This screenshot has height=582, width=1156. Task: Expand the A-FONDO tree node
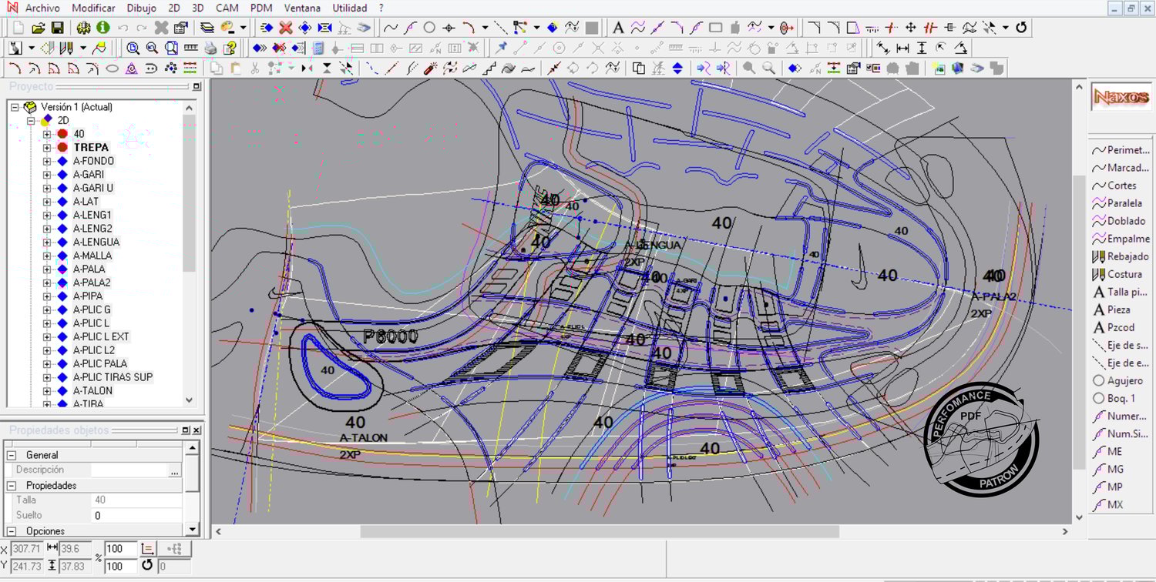tap(47, 161)
